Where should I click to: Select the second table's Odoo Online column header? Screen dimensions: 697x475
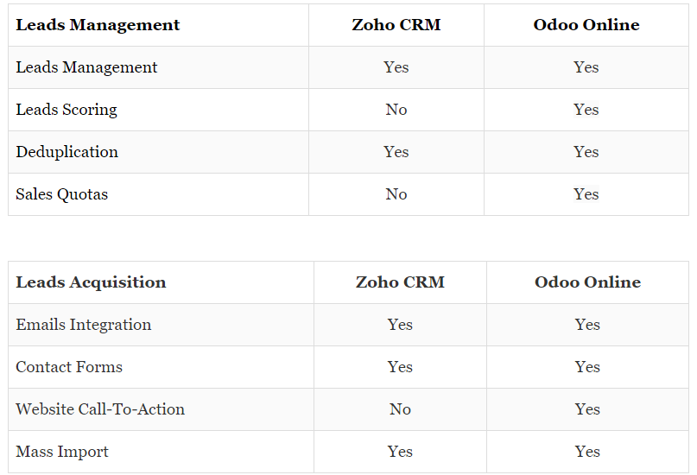[x=587, y=282]
